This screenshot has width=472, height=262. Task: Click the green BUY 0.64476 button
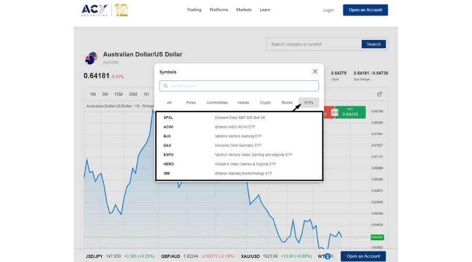[x=350, y=112]
